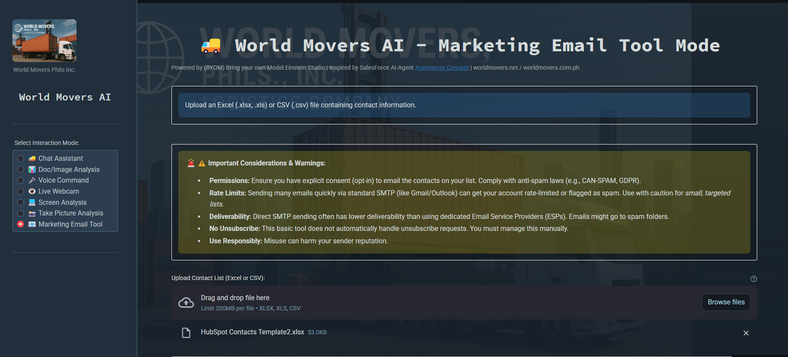
Task: Click the World Movers logo image in sidebar
Action: [44, 41]
